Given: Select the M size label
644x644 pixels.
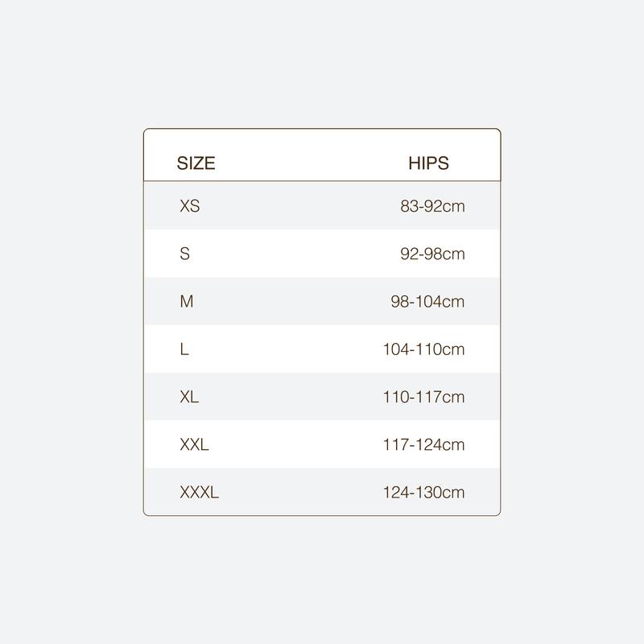Looking at the screenshot, I should point(187,301).
